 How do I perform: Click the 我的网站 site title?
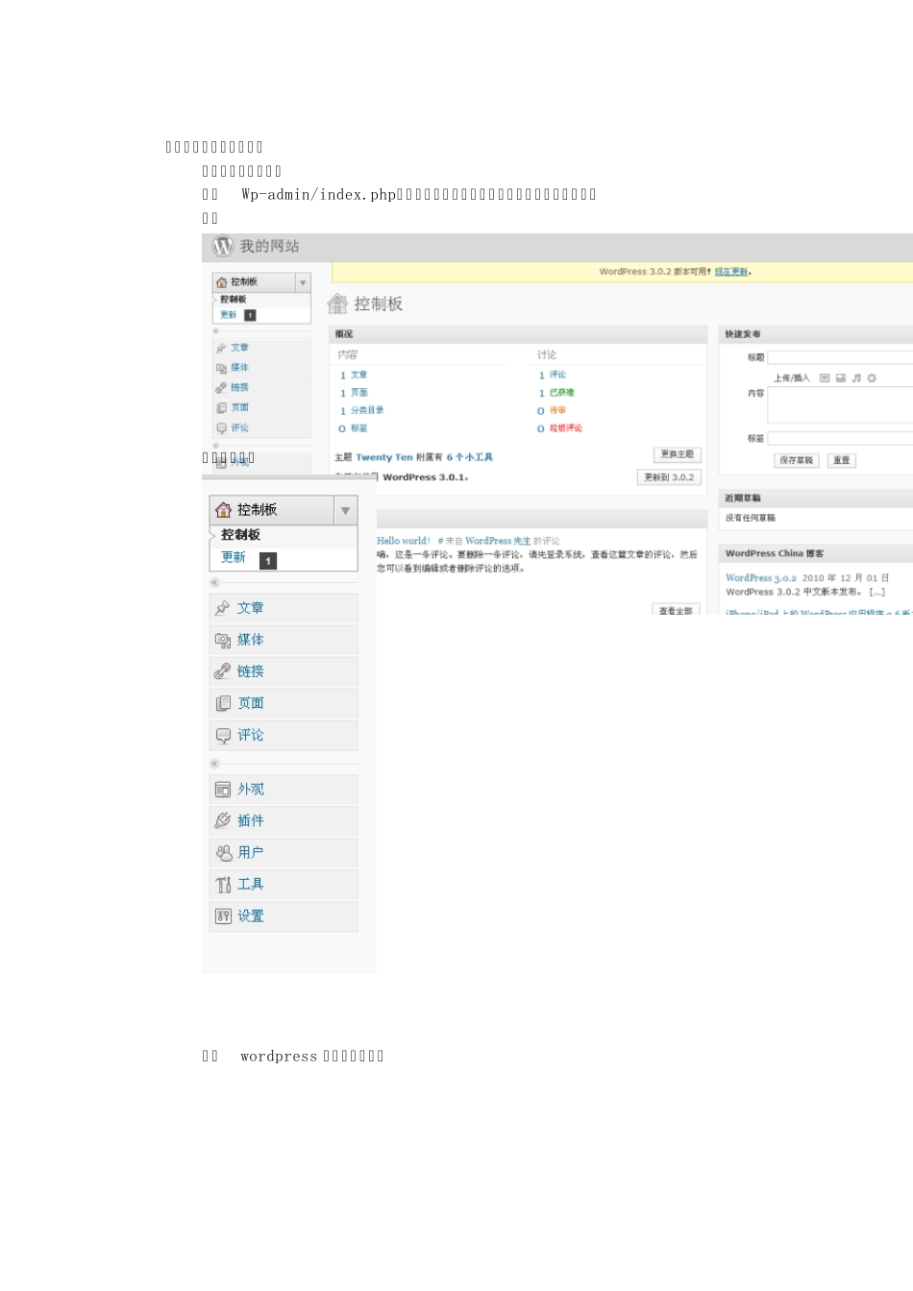(x=269, y=247)
